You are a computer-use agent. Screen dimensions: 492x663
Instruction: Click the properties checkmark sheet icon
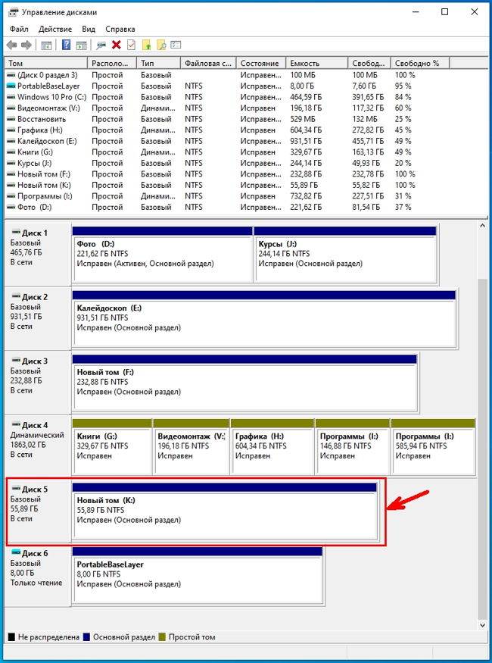coord(131,45)
